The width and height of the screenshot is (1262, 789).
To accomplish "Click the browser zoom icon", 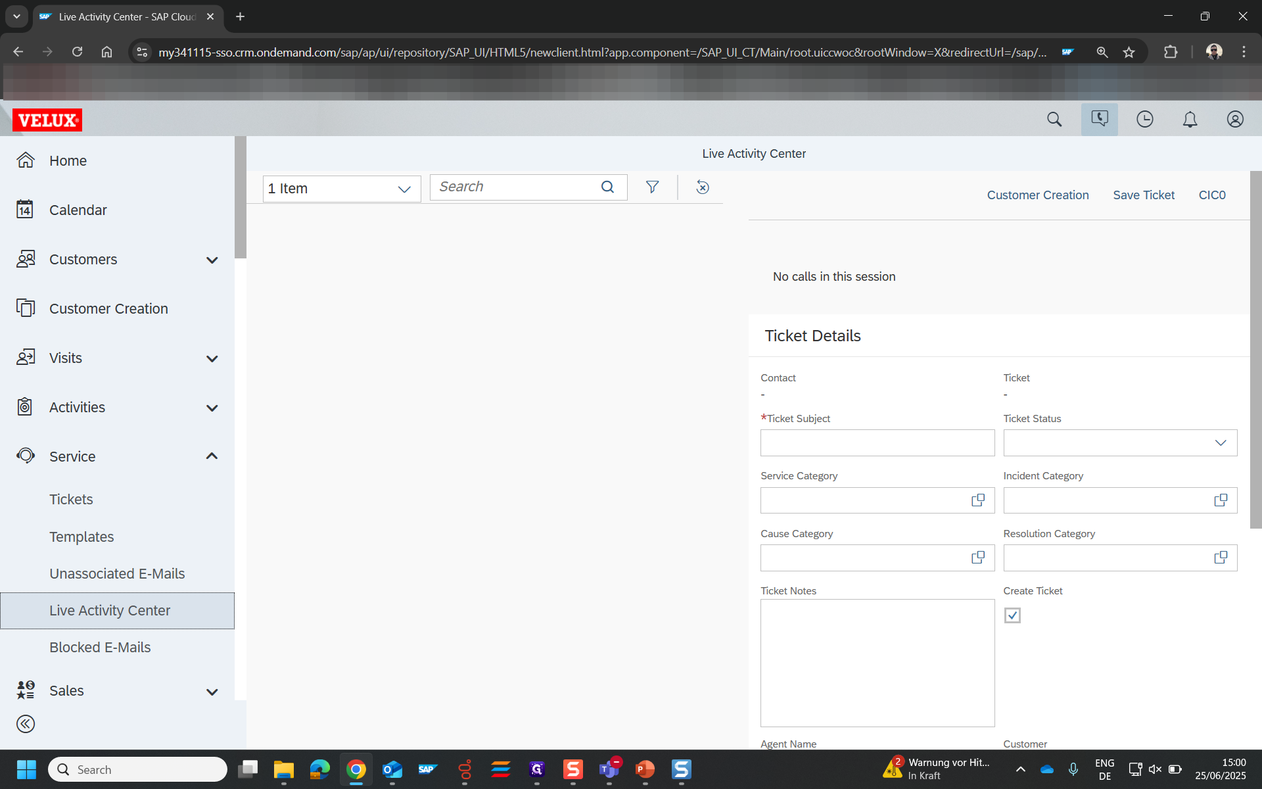I will [1102, 52].
